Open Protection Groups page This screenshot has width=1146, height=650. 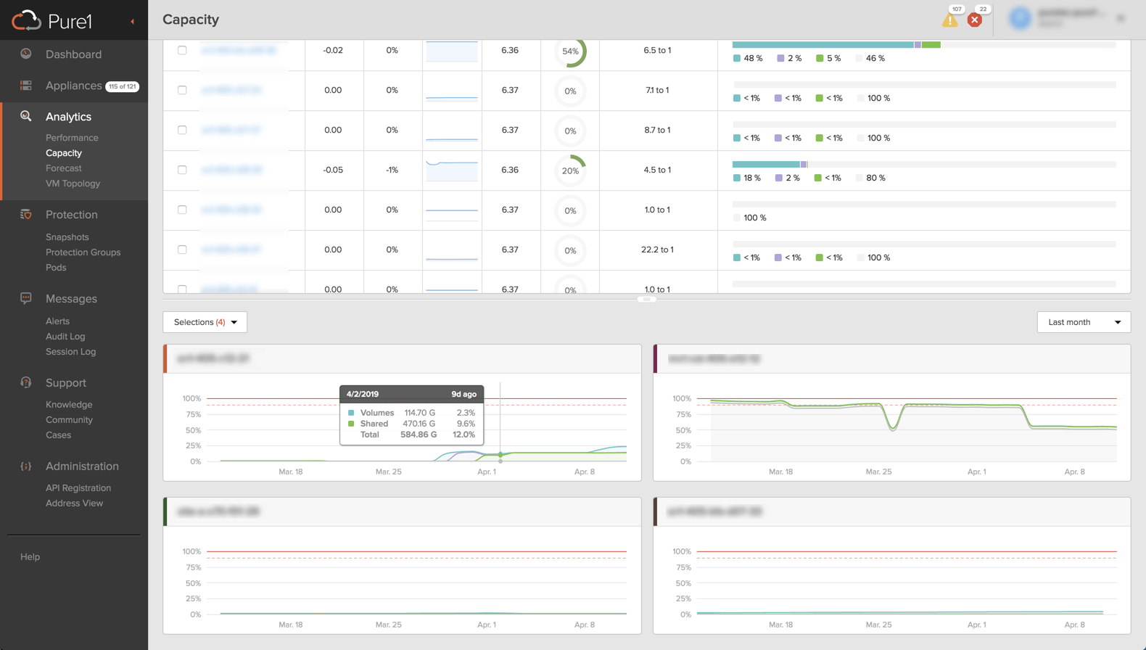tap(83, 252)
